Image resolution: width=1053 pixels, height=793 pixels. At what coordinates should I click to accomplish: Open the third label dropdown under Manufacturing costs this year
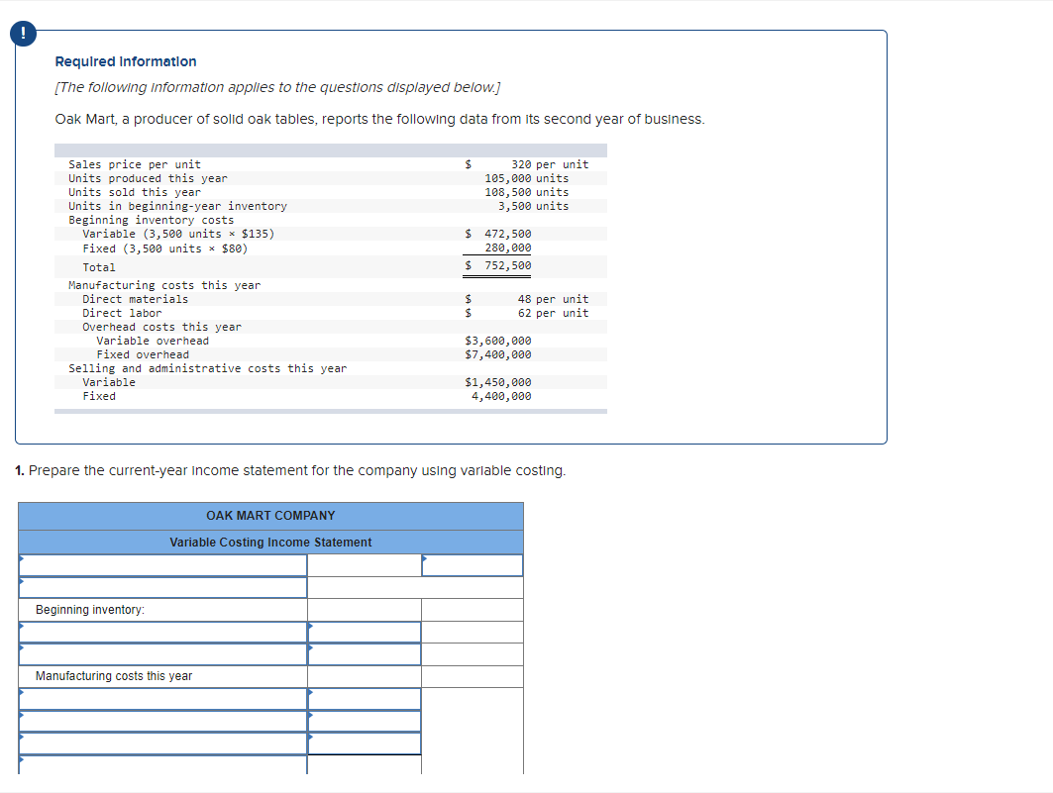point(163,743)
